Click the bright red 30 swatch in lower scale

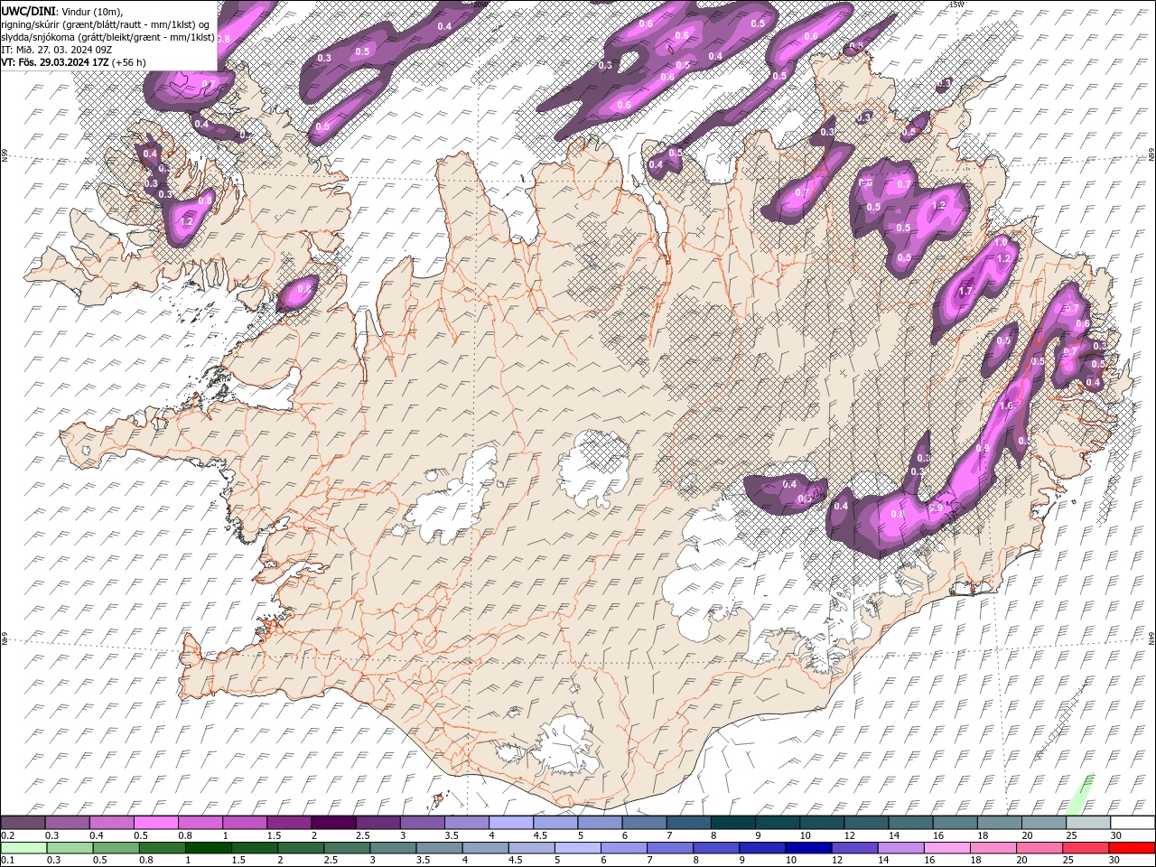1132,848
